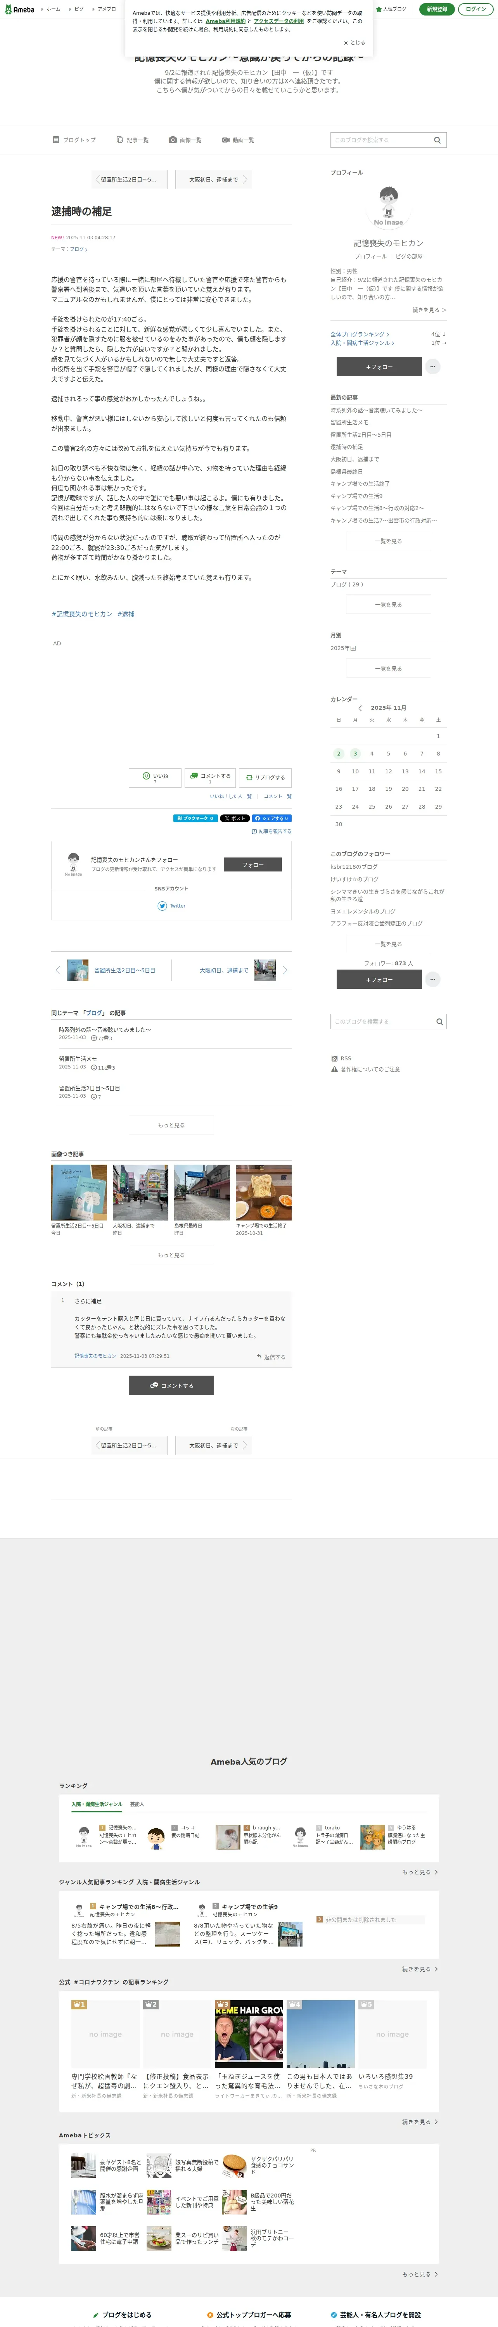Open the 画像一覧 tab
498x2327 pixels.
tap(185, 140)
